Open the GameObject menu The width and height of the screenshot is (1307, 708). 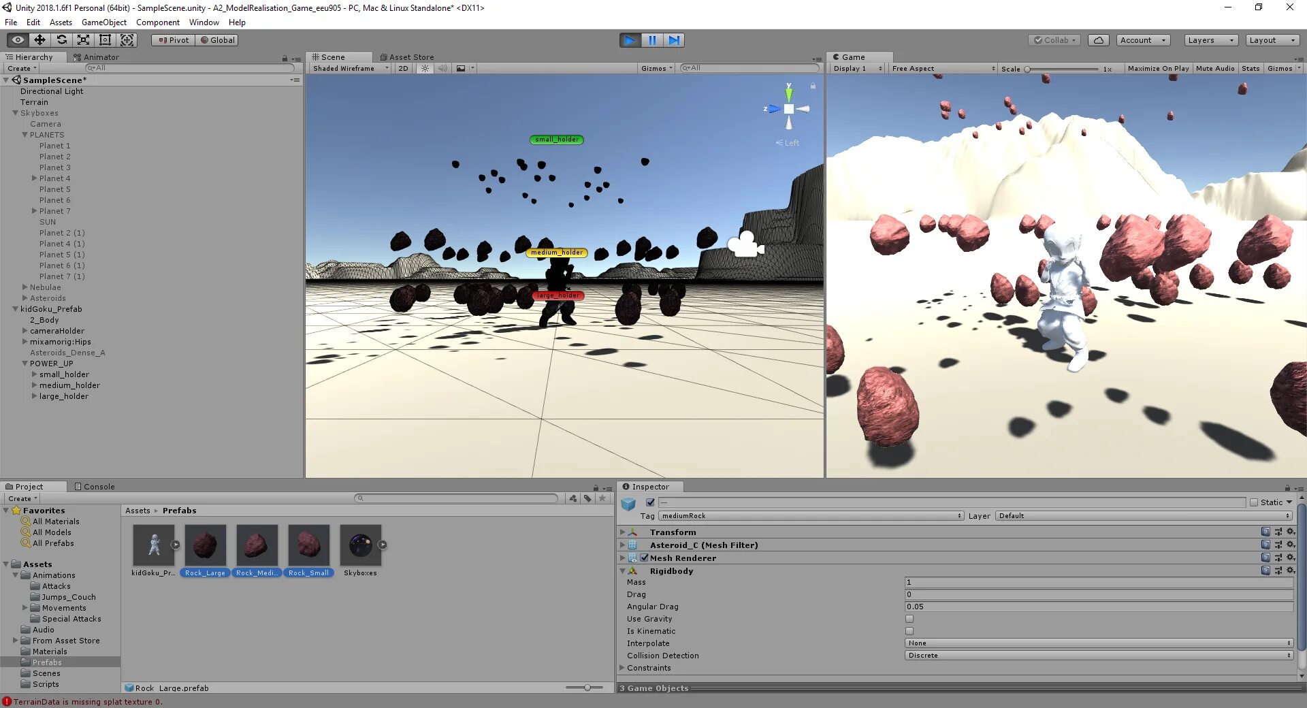[104, 22]
